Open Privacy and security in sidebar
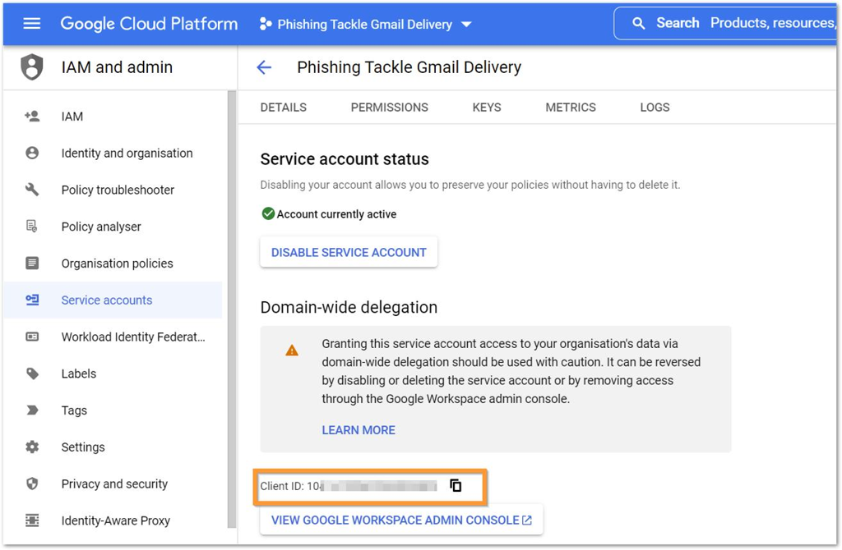The image size is (842, 550). [x=113, y=484]
